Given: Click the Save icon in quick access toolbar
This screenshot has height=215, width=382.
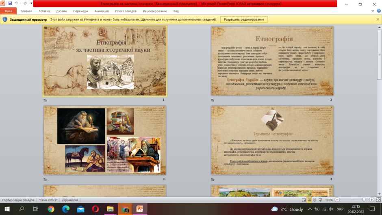Looking at the screenshot, I should (x=10, y=3).
